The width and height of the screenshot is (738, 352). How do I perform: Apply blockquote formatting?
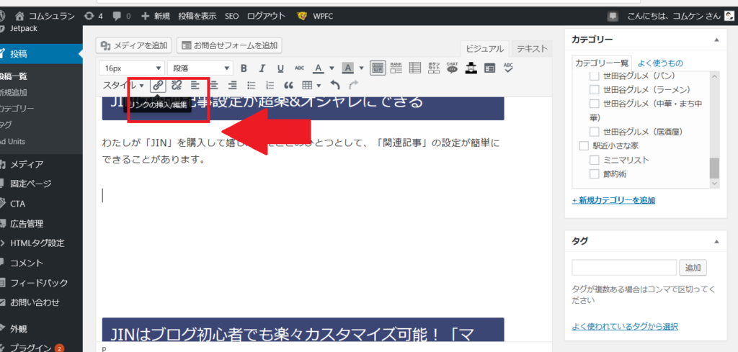(x=288, y=85)
